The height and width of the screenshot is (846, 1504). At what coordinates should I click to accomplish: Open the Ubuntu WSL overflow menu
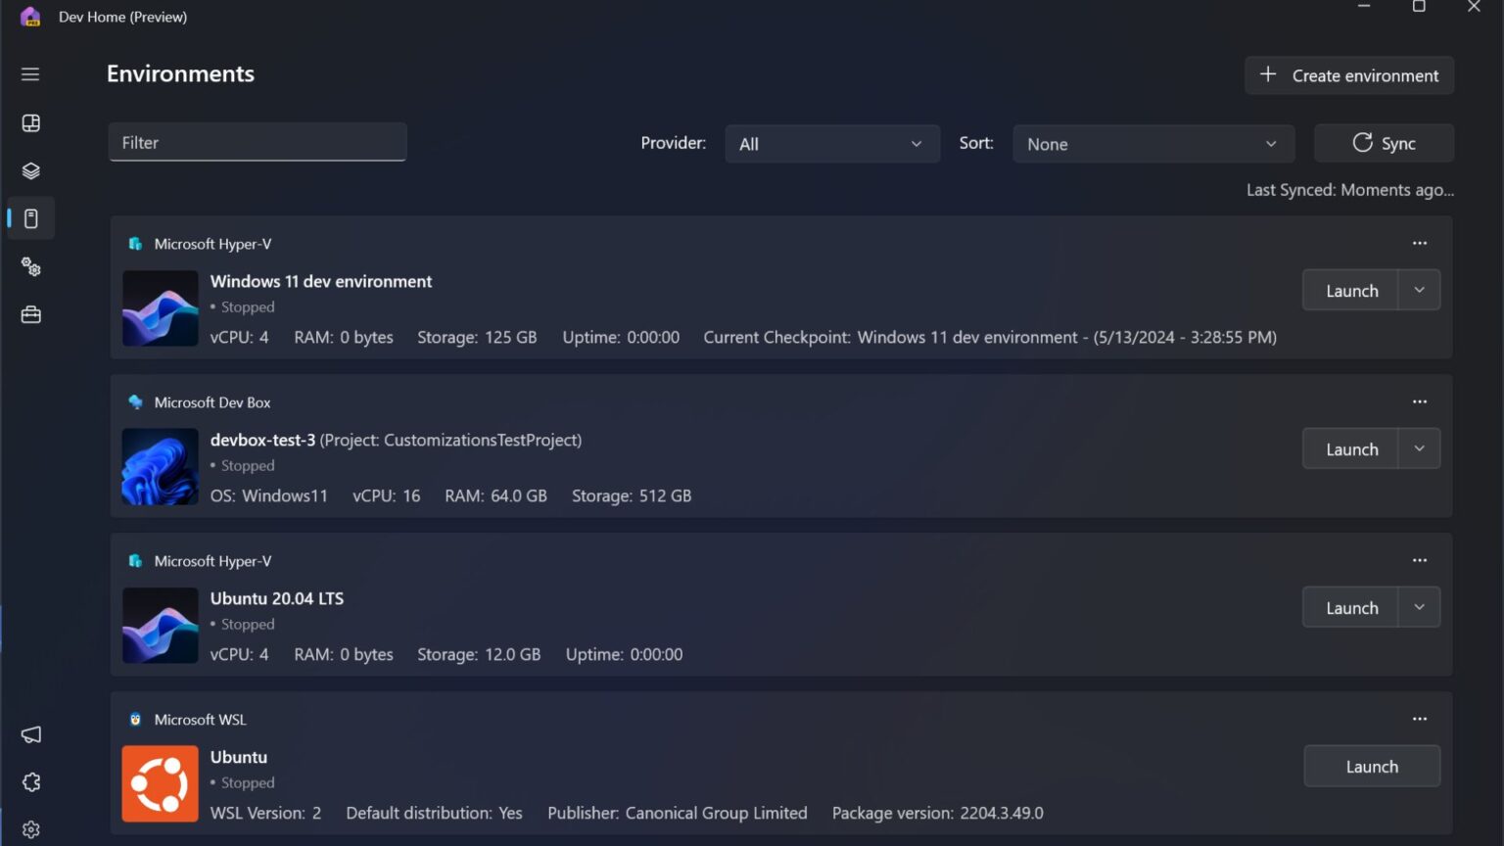point(1419,718)
